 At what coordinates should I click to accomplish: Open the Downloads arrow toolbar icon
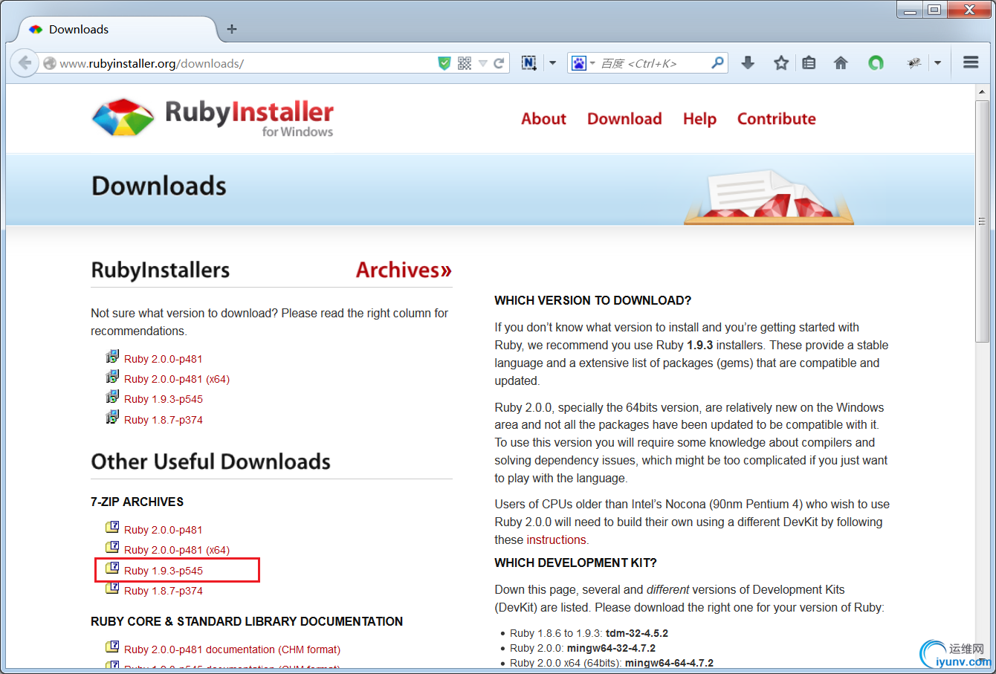[x=748, y=63]
